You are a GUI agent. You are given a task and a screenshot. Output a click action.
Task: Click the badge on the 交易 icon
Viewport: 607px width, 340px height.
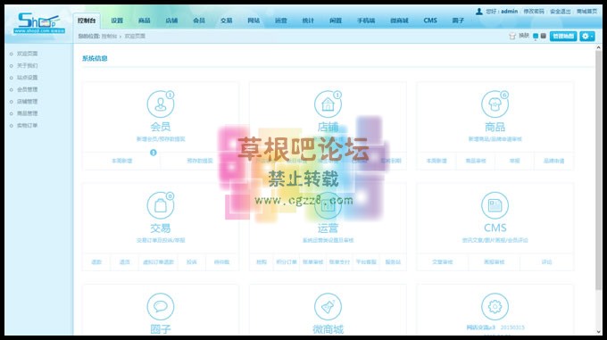170,196
